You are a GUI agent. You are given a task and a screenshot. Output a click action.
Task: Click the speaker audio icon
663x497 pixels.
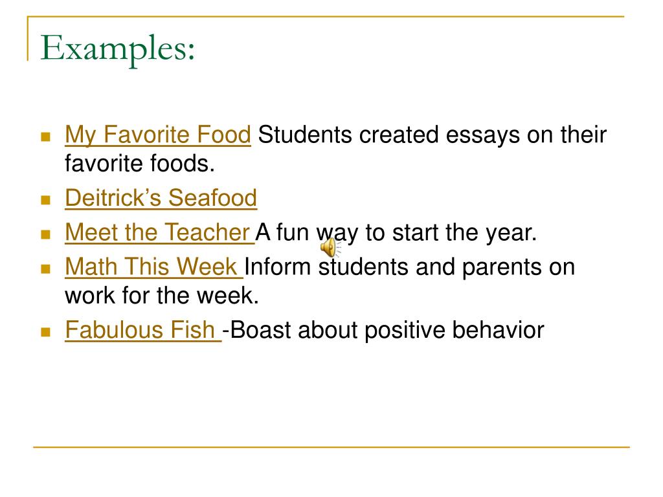(x=330, y=247)
